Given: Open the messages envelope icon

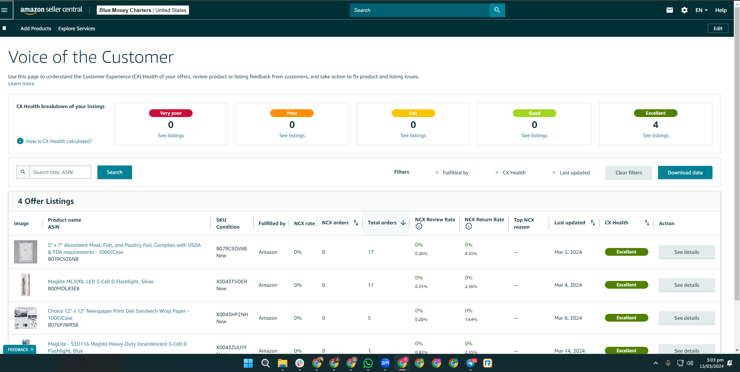Looking at the screenshot, I should coord(670,10).
